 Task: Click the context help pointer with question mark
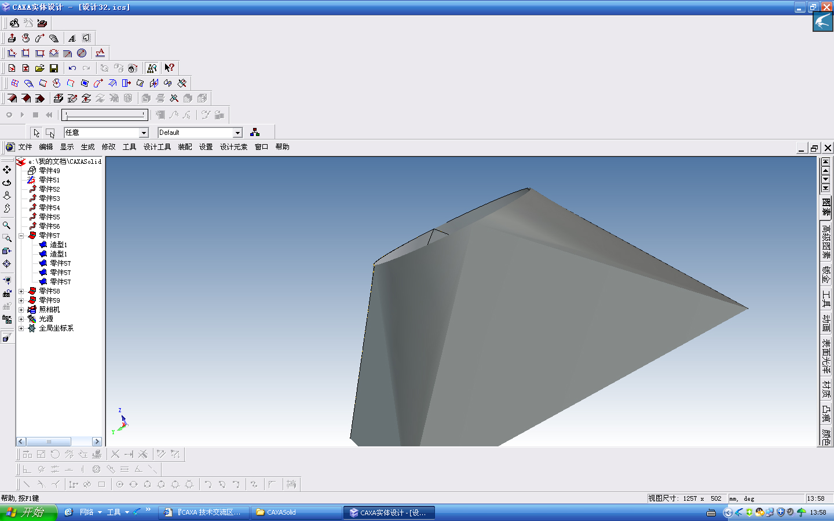(170, 68)
